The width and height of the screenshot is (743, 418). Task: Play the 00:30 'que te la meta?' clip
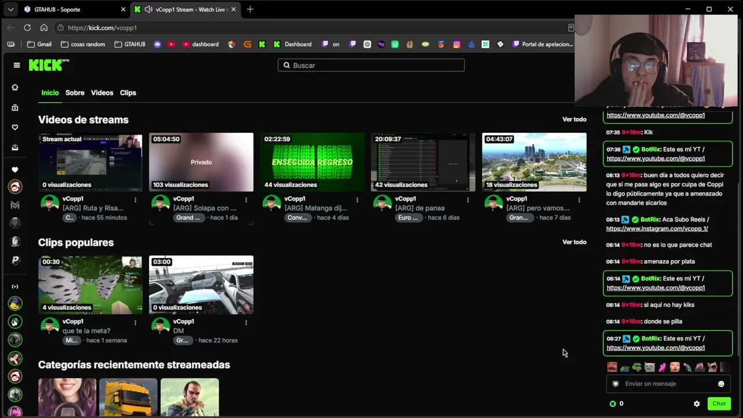(x=91, y=284)
